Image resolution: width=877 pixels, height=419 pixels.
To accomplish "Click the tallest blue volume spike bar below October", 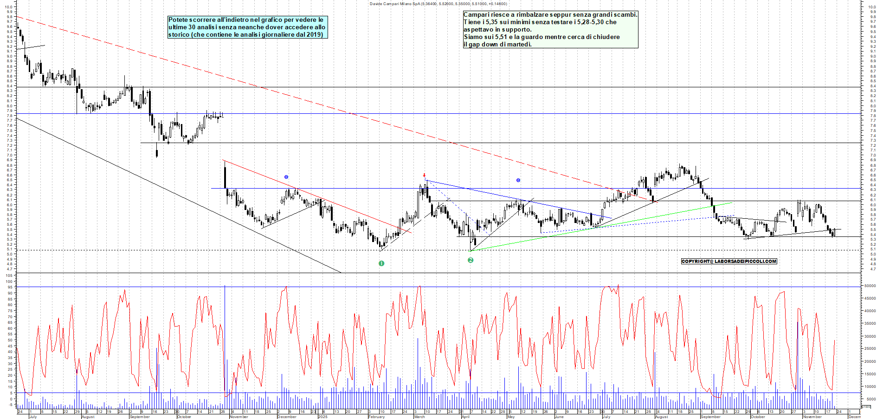I will click(x=225, y=348).
